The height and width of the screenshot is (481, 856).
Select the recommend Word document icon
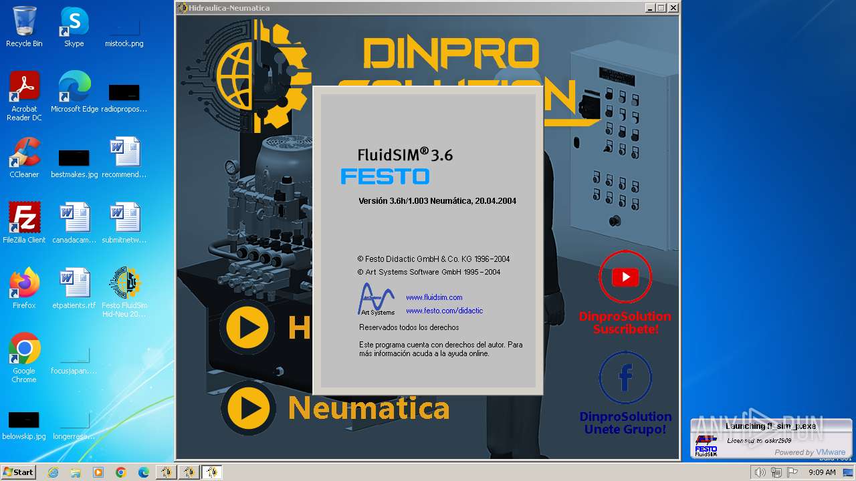(x=124, y=158)
